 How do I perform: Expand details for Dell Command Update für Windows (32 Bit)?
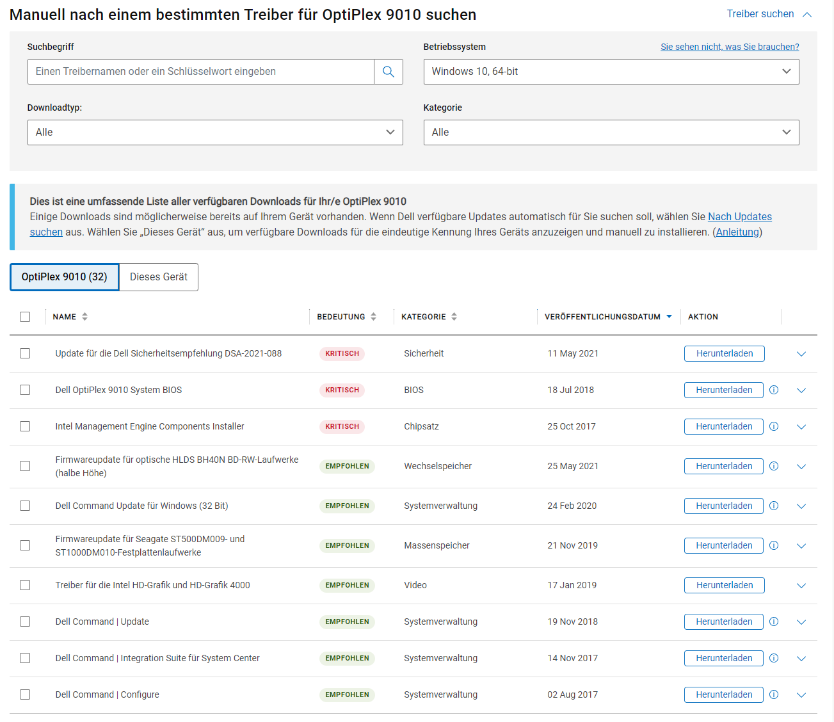tap(801, 506)
